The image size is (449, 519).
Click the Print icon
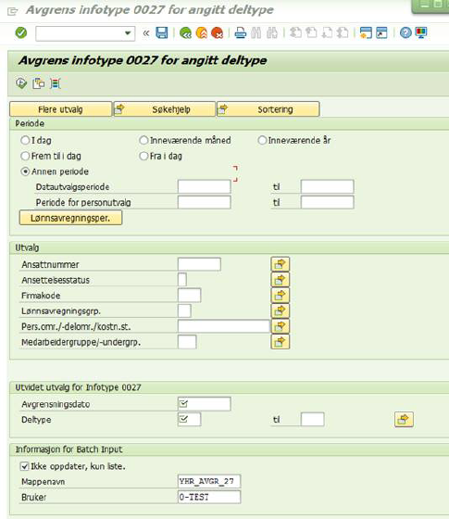241,32
